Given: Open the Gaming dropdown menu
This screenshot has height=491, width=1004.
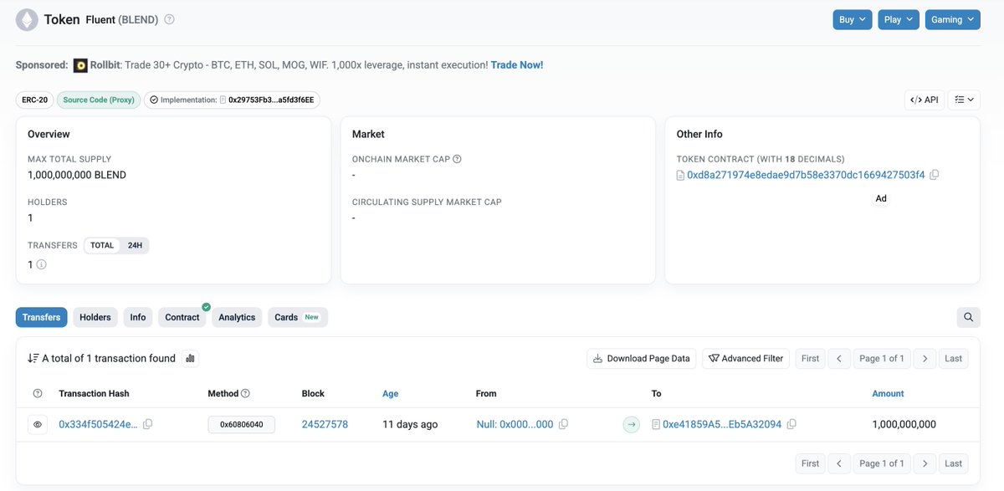Looking at the screenshot, I should point(951,19).
